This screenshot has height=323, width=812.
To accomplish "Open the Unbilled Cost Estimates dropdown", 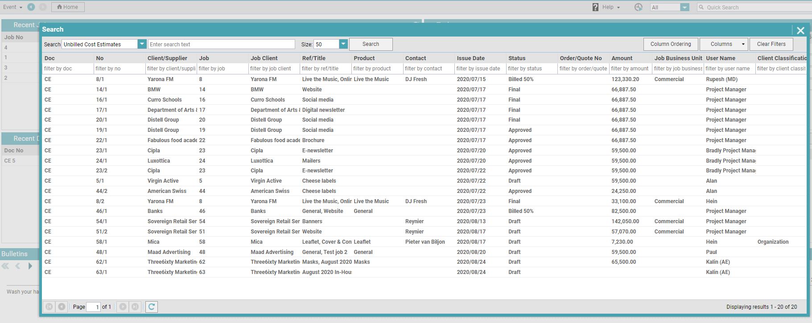I will (x=142, y=44).
